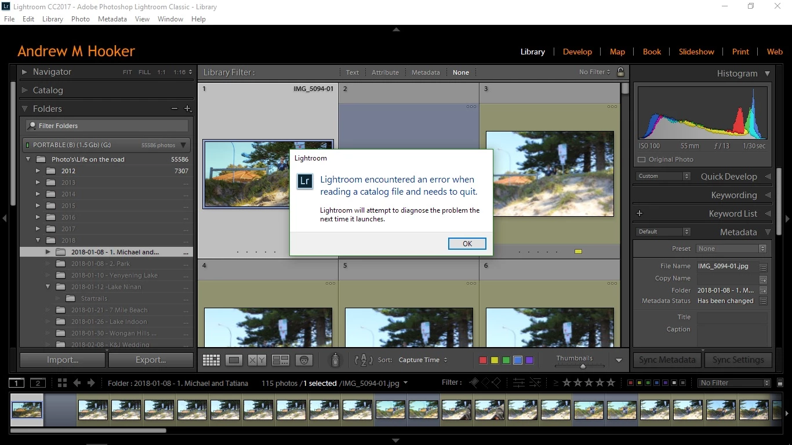This screenshot has height=445, width=792.
Task: Open the Develop module
Action: 577,52
